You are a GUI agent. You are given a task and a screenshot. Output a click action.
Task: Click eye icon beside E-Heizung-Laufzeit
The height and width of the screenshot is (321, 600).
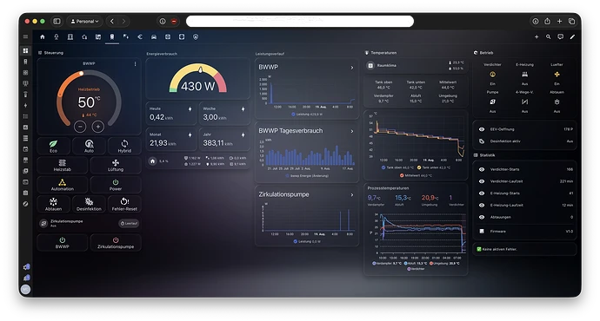pyautogui.click(x=482, y=206)
